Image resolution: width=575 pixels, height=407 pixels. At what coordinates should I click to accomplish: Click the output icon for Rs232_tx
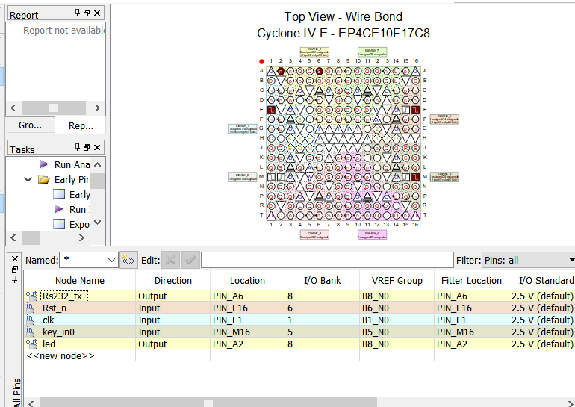coord(32,296)
